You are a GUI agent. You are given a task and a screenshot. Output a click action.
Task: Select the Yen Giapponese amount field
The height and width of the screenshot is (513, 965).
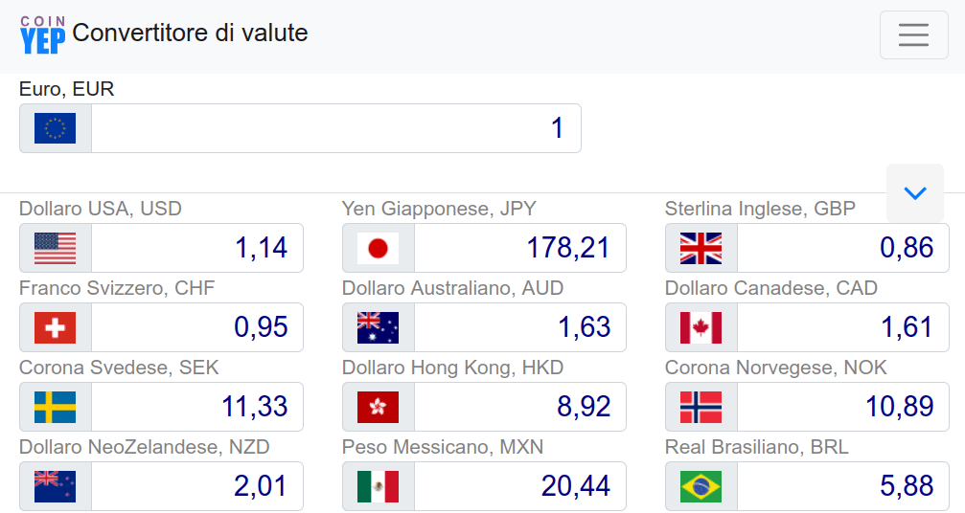[x=520, y=248]
